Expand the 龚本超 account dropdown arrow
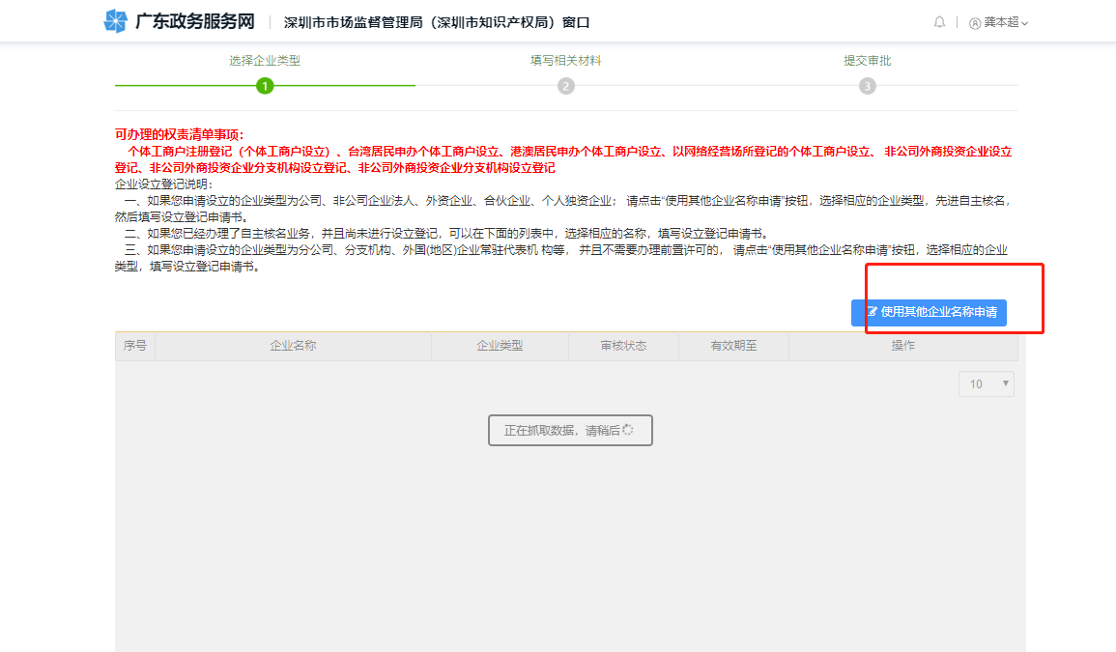The height and width of the screenshot is (652, 1116). pyautogui.click(x=1025, y=23)
